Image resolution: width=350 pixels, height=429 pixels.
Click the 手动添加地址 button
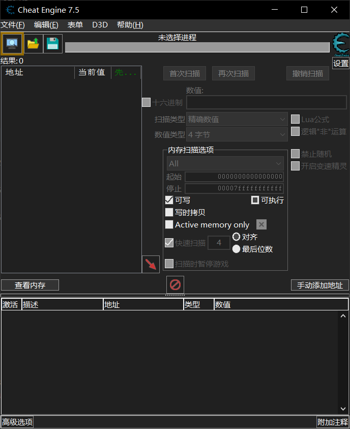click(320, 285)
